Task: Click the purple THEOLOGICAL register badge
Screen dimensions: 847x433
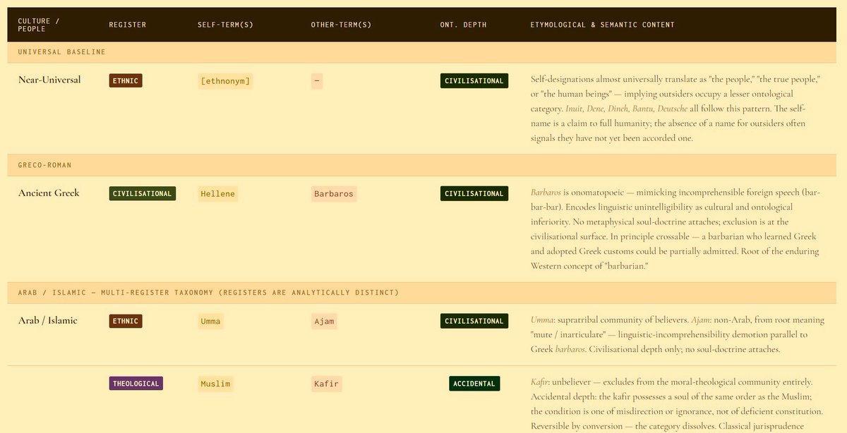Action: coord(136,384)
